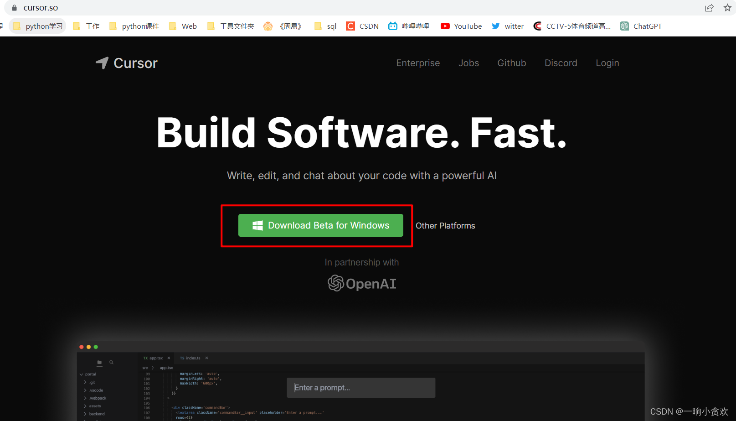Open the CCTV-5体育频道 bookmark
Screen dimensions: 736x421
(x=572, y=26)
